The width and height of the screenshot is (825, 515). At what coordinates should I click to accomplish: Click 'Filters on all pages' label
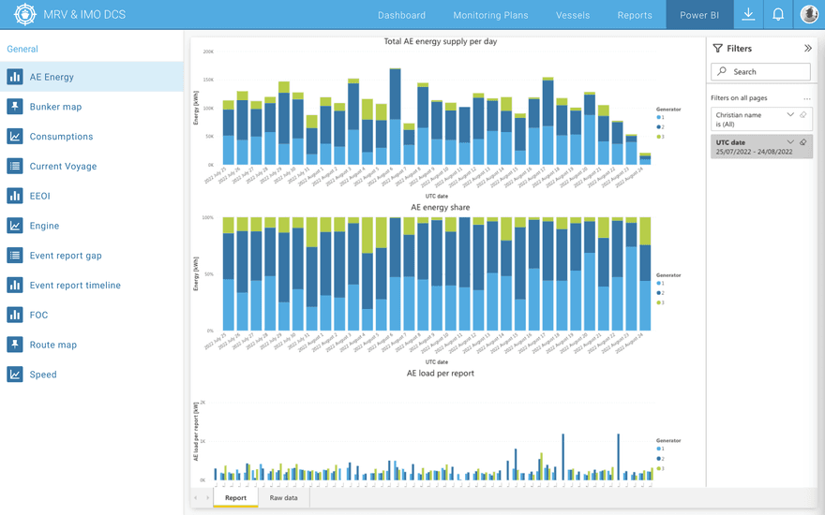click(739, 97)
